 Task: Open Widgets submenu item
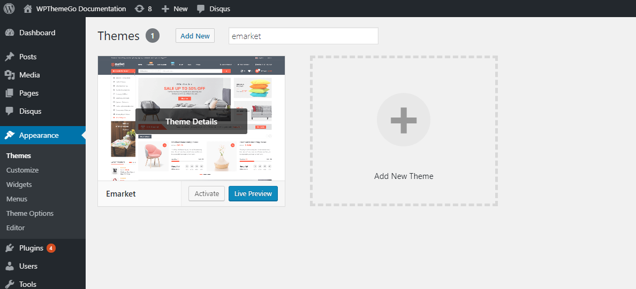tap(19, 184)
